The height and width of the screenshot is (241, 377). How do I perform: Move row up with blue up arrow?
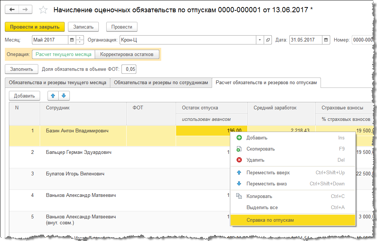click(53, 96)
